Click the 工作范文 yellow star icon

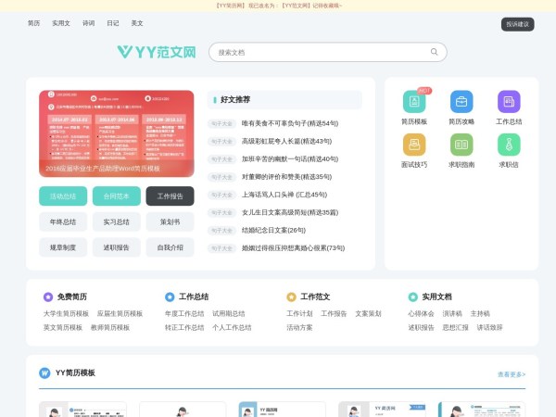[x=291, y=297]
